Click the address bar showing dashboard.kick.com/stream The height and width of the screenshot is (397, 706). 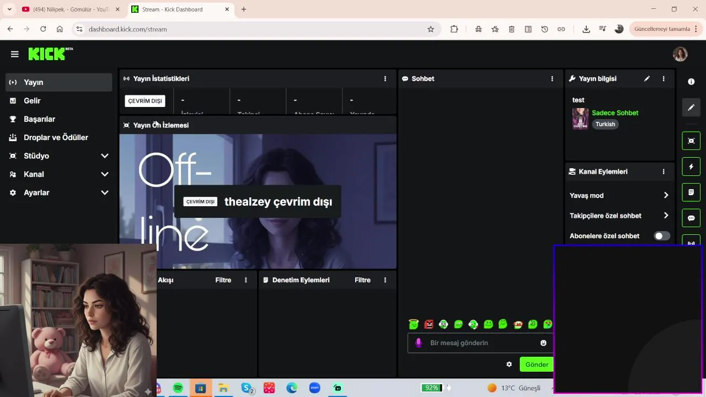(x=256, y=29)
